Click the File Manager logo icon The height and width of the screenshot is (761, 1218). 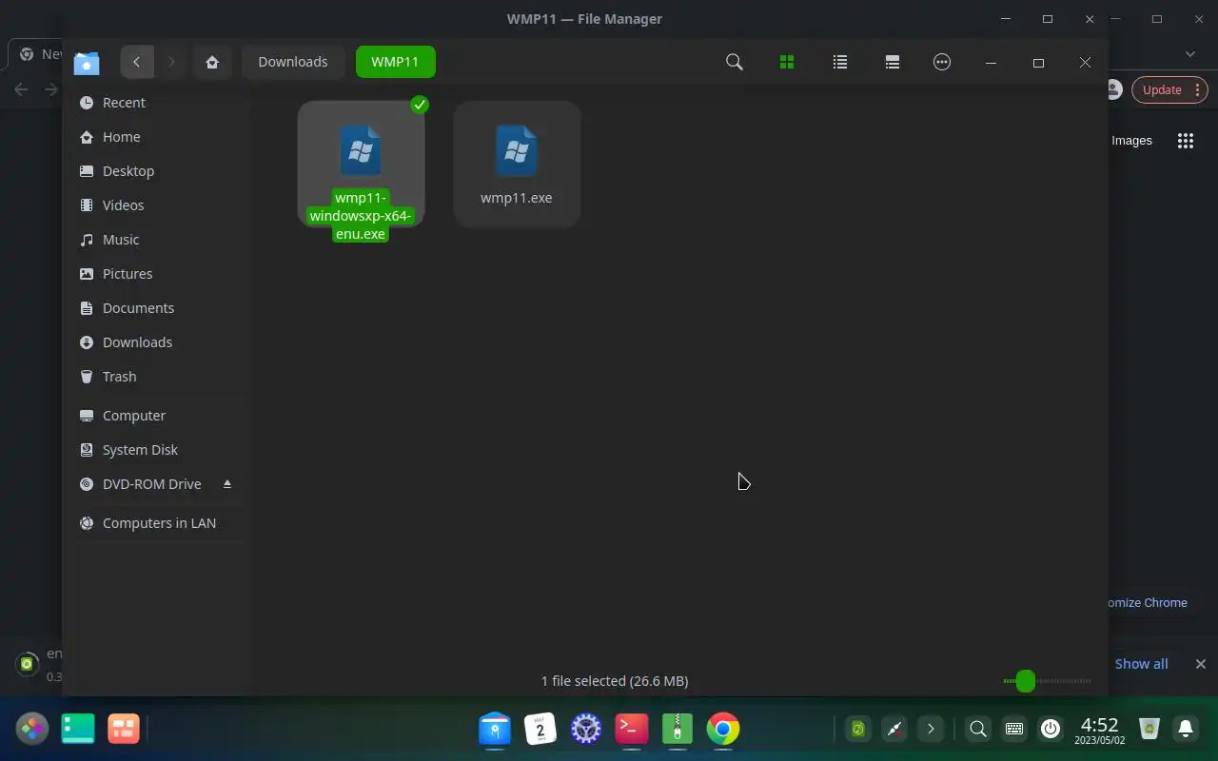tap(87, 62)
